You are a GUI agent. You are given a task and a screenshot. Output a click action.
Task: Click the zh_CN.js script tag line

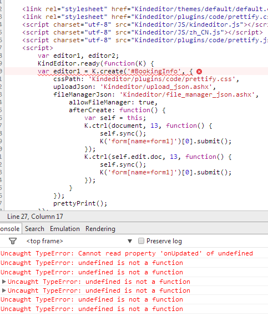click(143, 33)
